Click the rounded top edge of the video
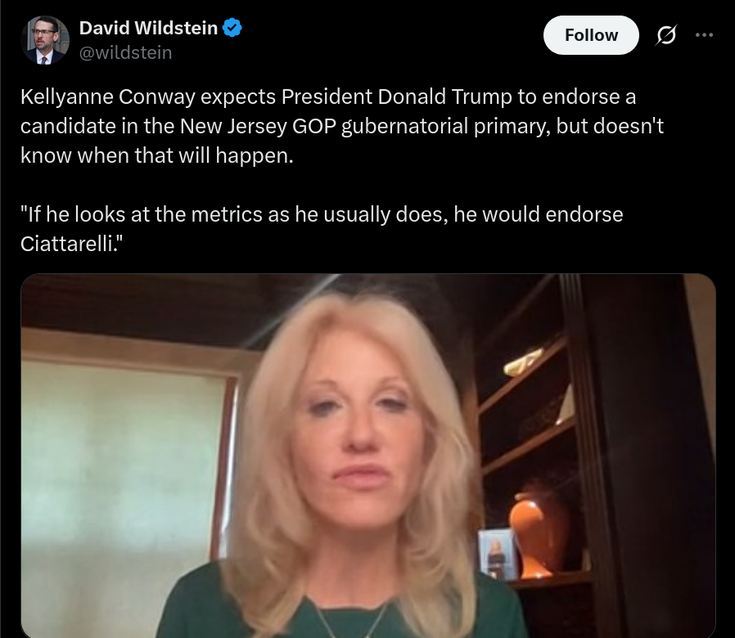This screenshot has height=638, width=735. click(x=368, y=275)
